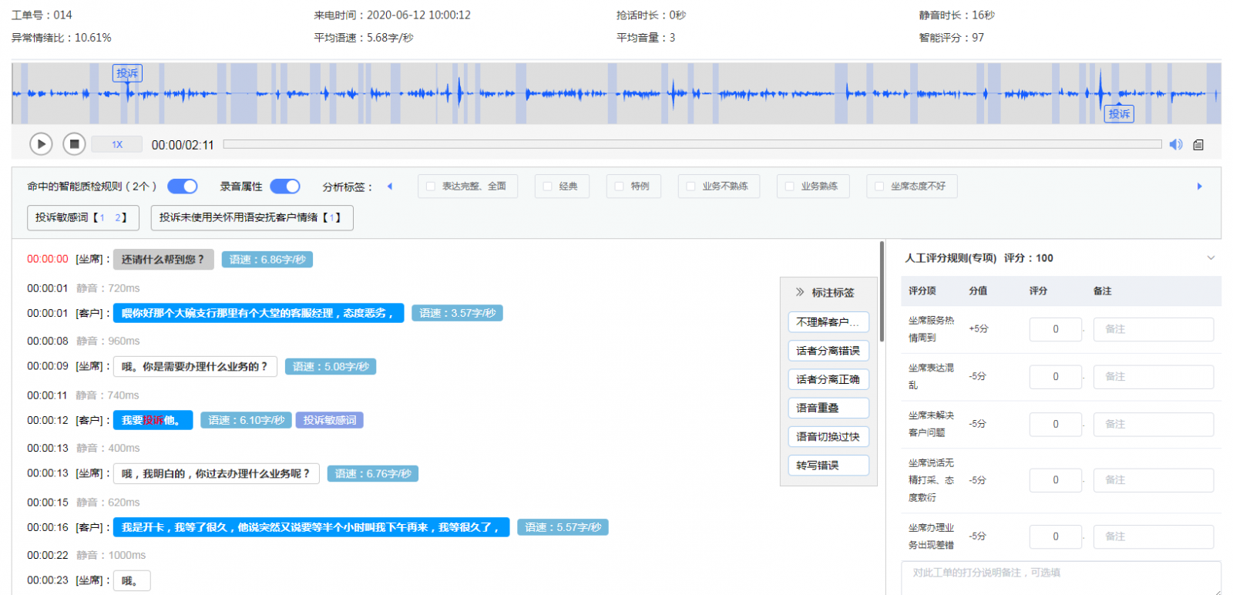This screenshot has width=1233, height=595.
Task: Select the 投诉未使用关怀用语安抚客户情绪 rule
Action: point(251,218)
